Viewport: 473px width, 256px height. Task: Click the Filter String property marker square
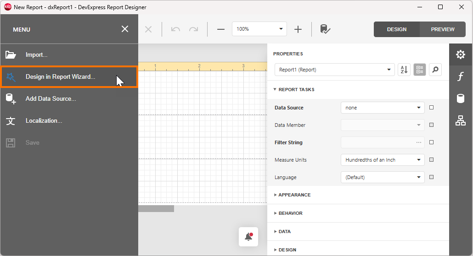[431, 142]
